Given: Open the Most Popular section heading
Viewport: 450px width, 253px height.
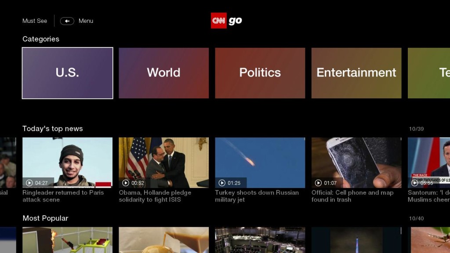Looking at the screenshot, I should (x=45, y=218).
